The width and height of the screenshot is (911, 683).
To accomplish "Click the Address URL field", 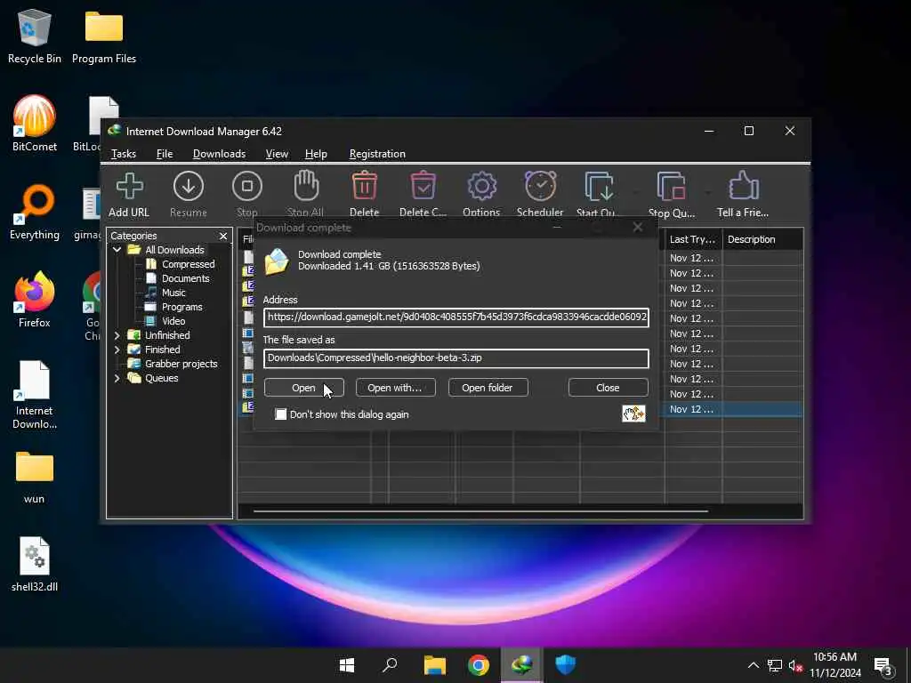I will pos(456,317).
